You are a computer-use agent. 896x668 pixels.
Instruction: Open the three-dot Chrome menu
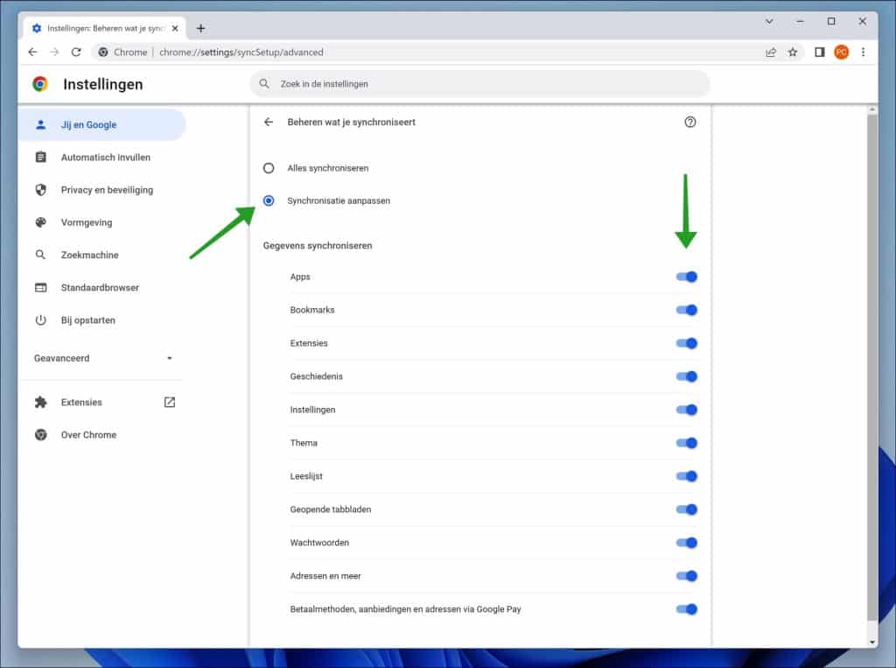point(864,52)
